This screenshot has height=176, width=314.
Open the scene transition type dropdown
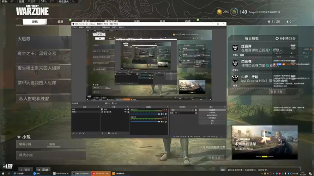[183, 110]
